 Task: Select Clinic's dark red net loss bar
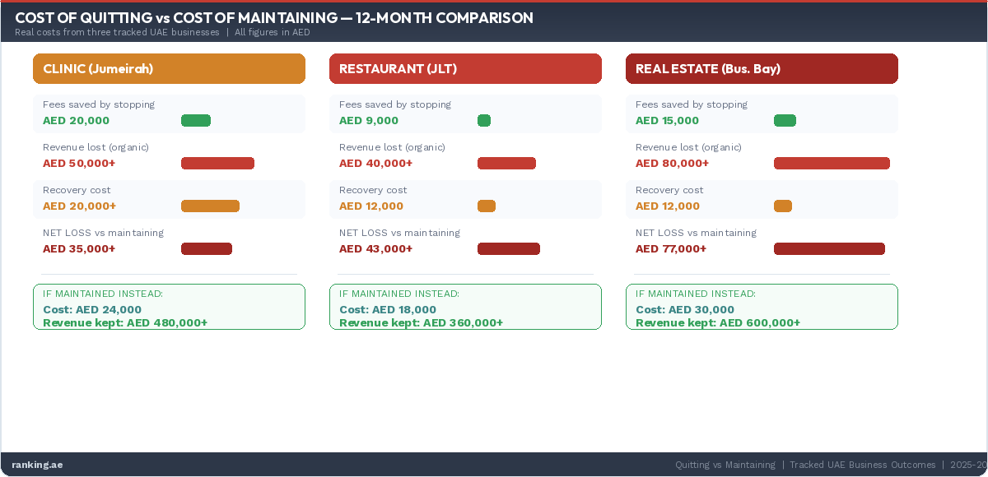[x=207, y=249]
